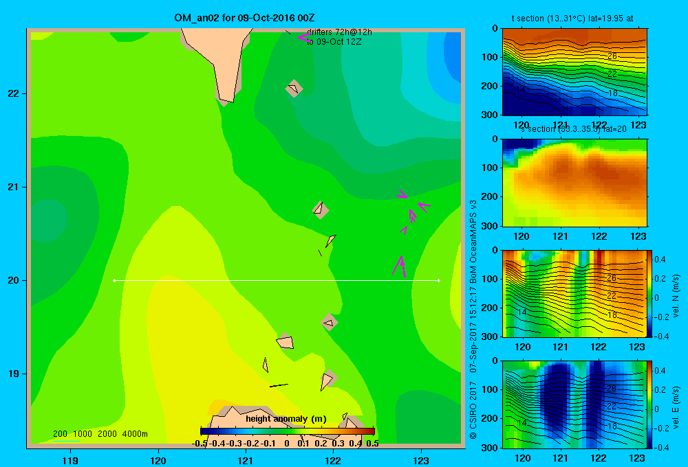Open the temperature section plot

pyautogui.click(x=574, y=71)
